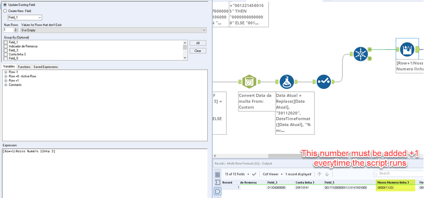434x198 pixels.
Task: Click the Field_5 column header
Action: point(350,182)
